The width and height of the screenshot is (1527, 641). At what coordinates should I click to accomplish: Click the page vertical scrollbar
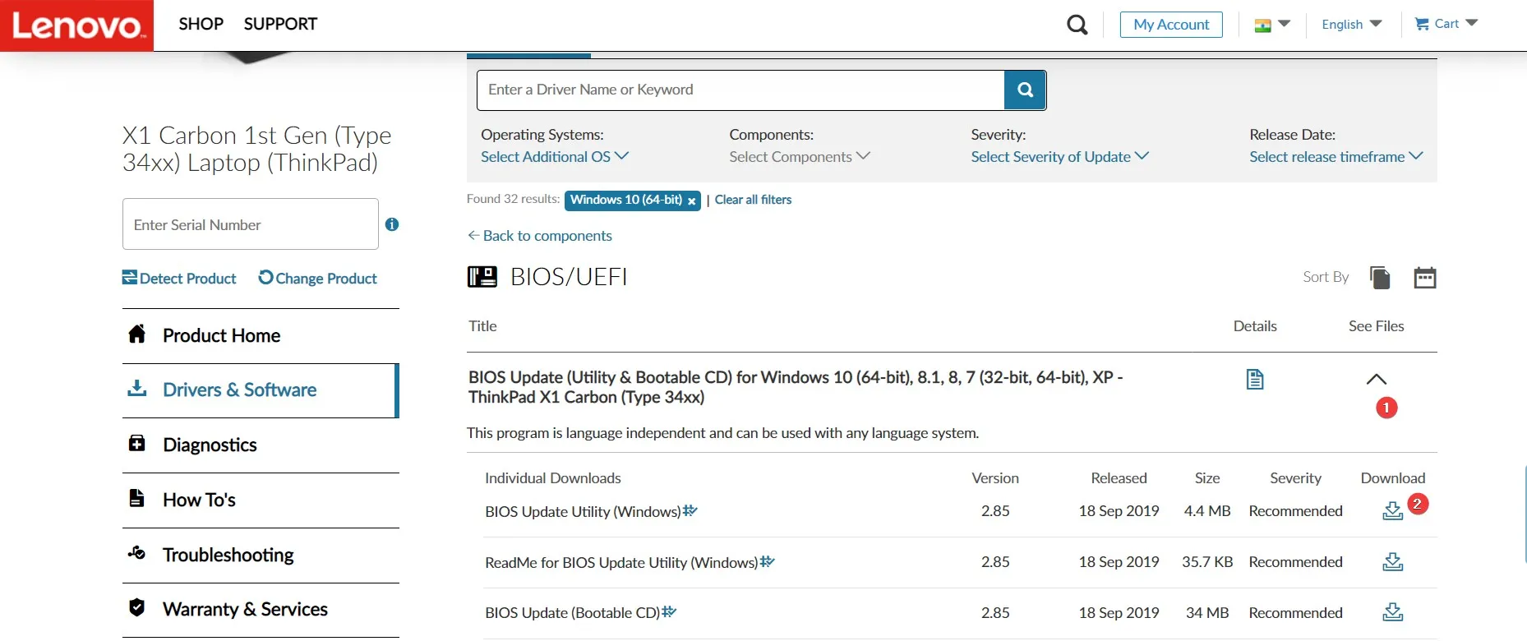[1525, 514]
